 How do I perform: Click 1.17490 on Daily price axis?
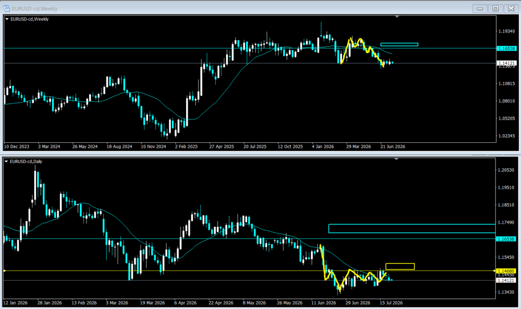[x=506, y=223]
